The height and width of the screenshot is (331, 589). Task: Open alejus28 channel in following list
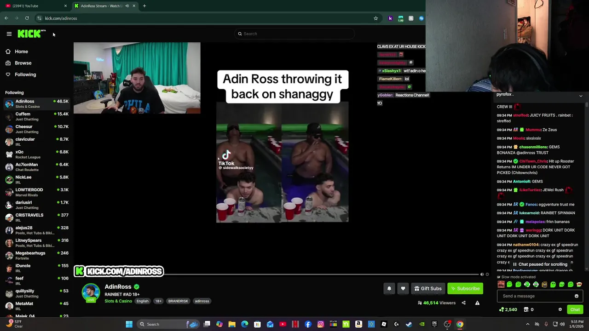pyautogui.click(x=37, y=230)
